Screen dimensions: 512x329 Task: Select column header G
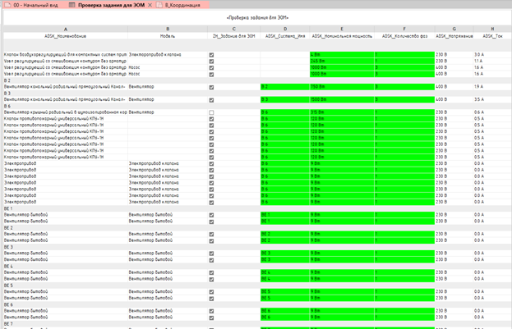pos(454,29)
